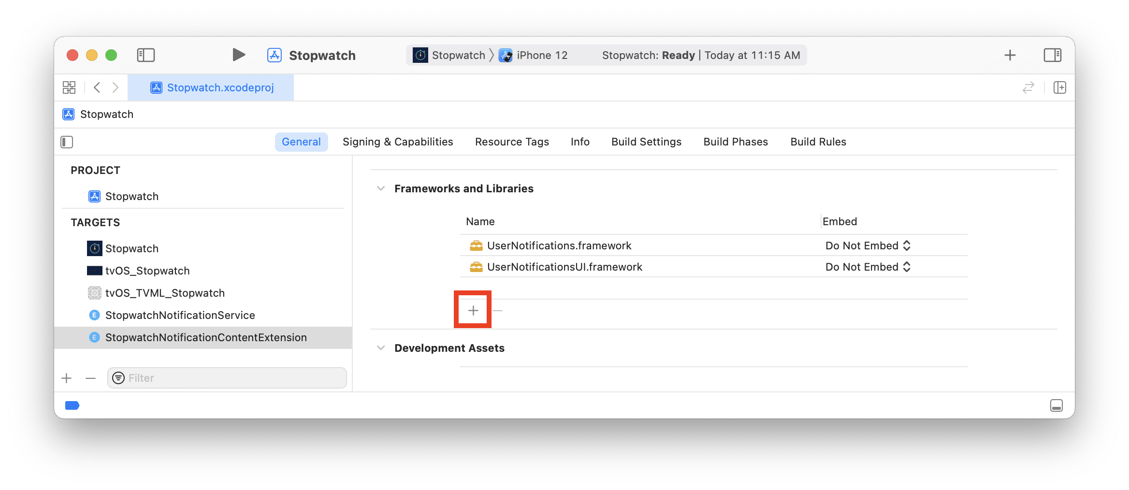1129x490 pixels.
Task: Click the swap editor arrows icon
Action: [1028, 87]
